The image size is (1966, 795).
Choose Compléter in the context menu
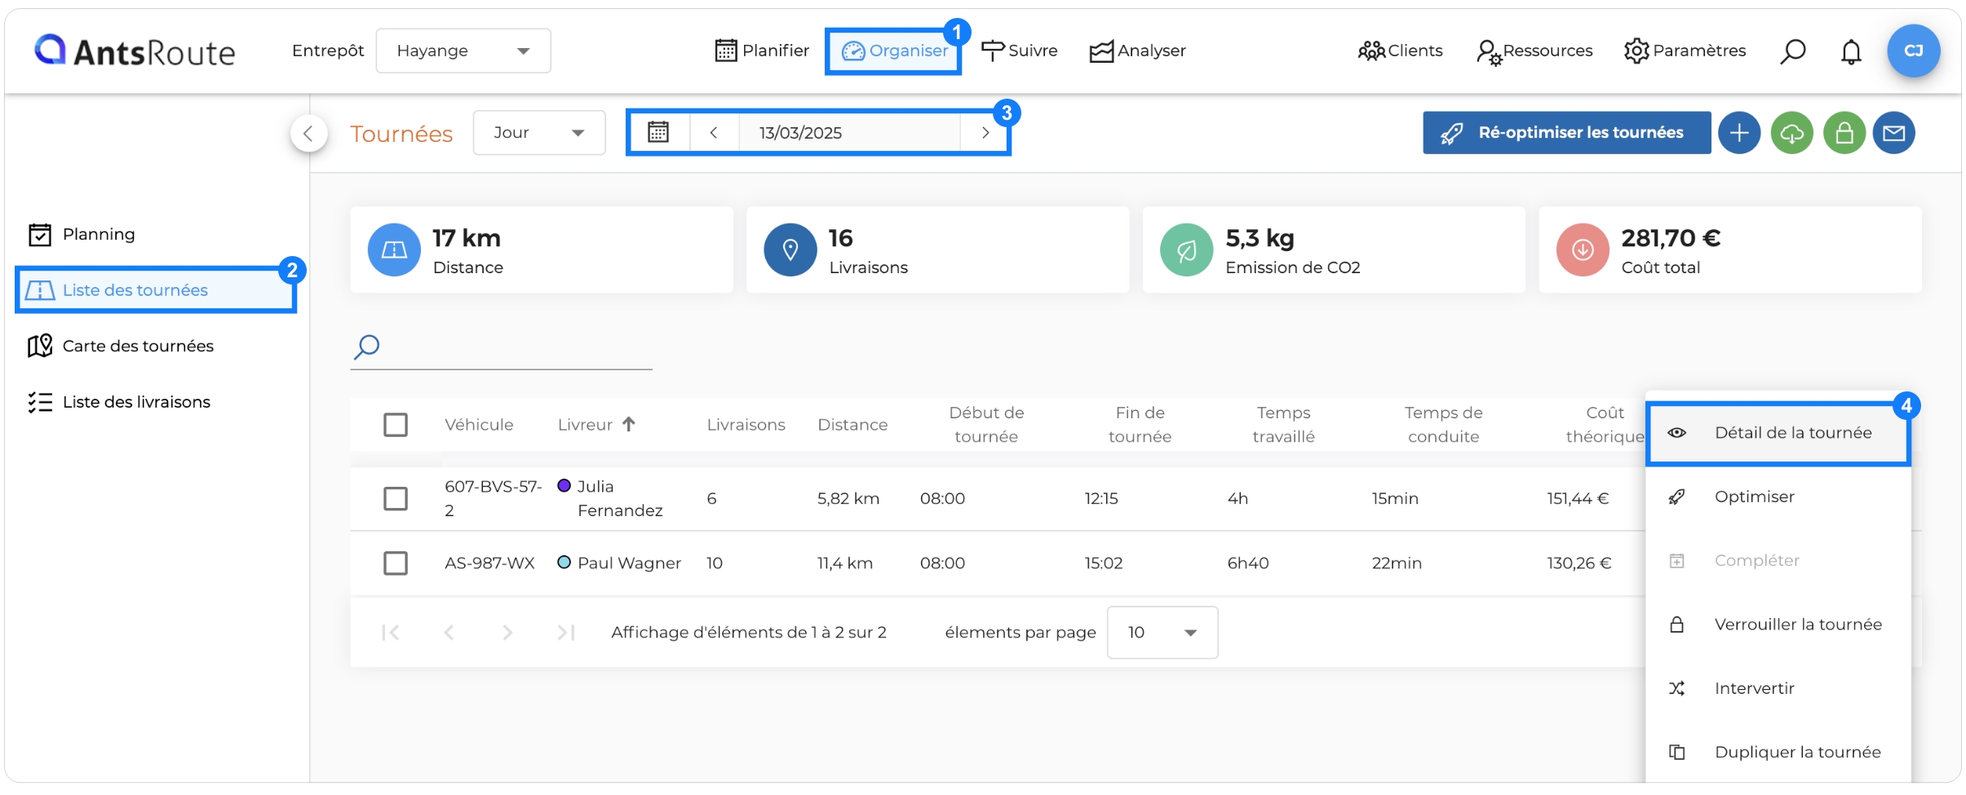tap(1778, 560)
